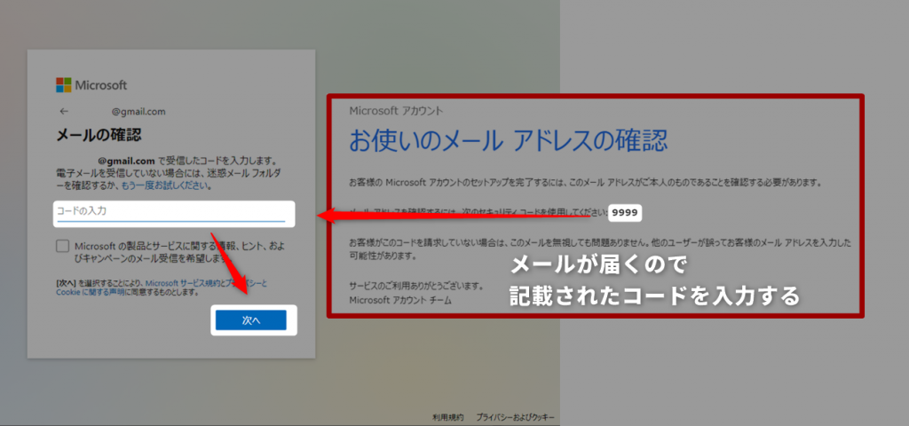The height and width of the screenshot is (426, 909).
Task: Open the Microsoft サービス規約 link
Action: click(184, 283)
